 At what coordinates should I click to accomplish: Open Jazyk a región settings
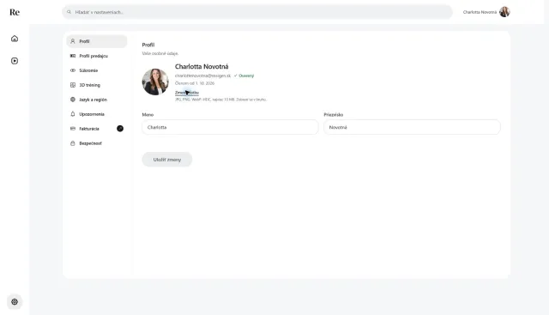pos(97,100)
